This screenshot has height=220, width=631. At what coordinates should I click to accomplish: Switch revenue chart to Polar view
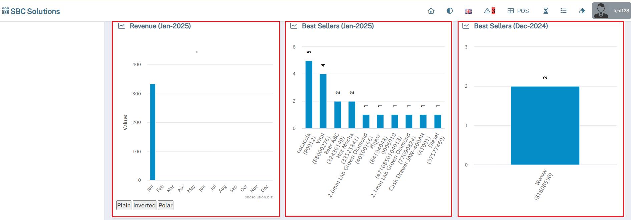click(165, 205)
